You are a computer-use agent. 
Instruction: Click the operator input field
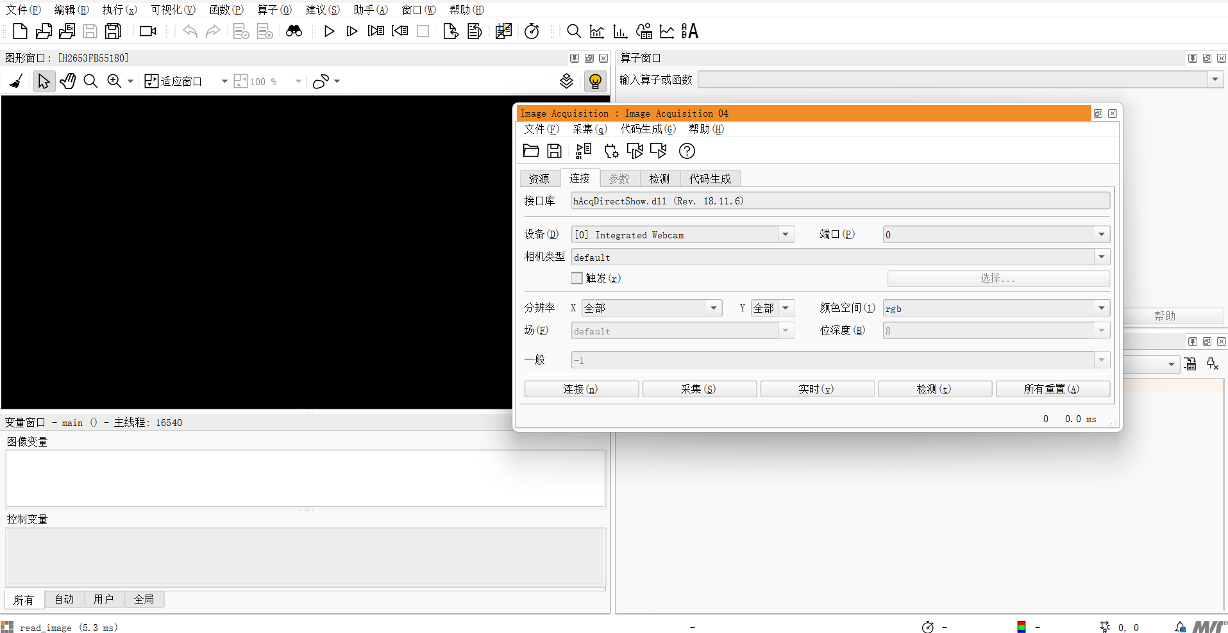pos(953,79)
